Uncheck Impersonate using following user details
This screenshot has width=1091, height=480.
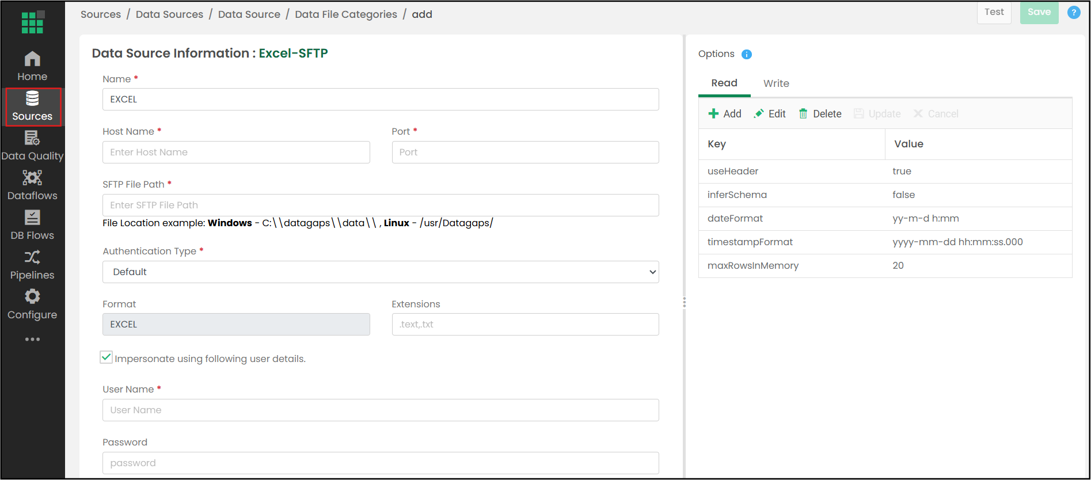click(x=107, y=357)
